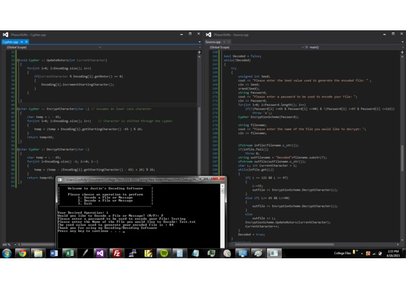
Task: Open Google Chrome from the taskbar
Action: pyautogui.click(x=23, y=254)
